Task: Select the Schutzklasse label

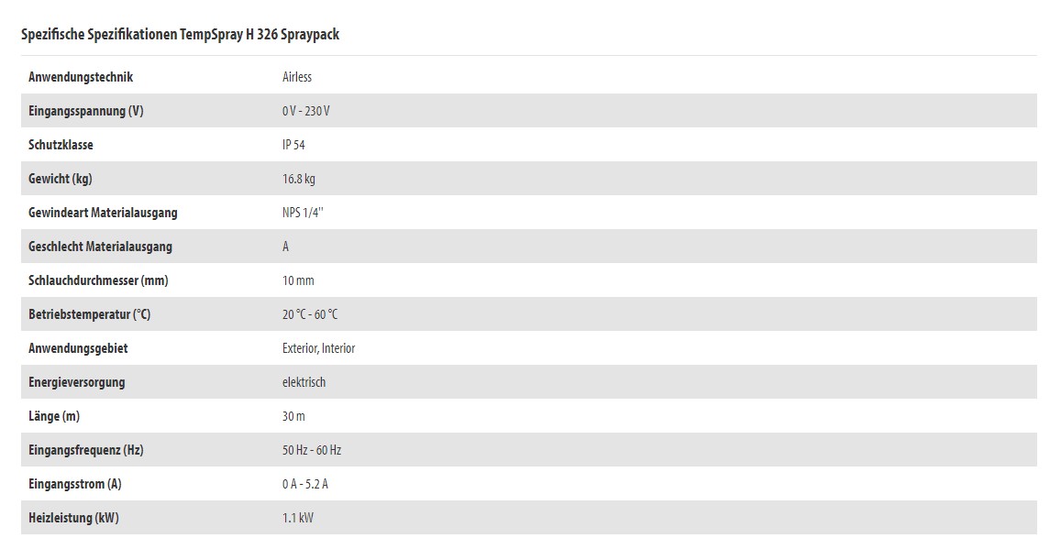Action: [x=61, y=145]
